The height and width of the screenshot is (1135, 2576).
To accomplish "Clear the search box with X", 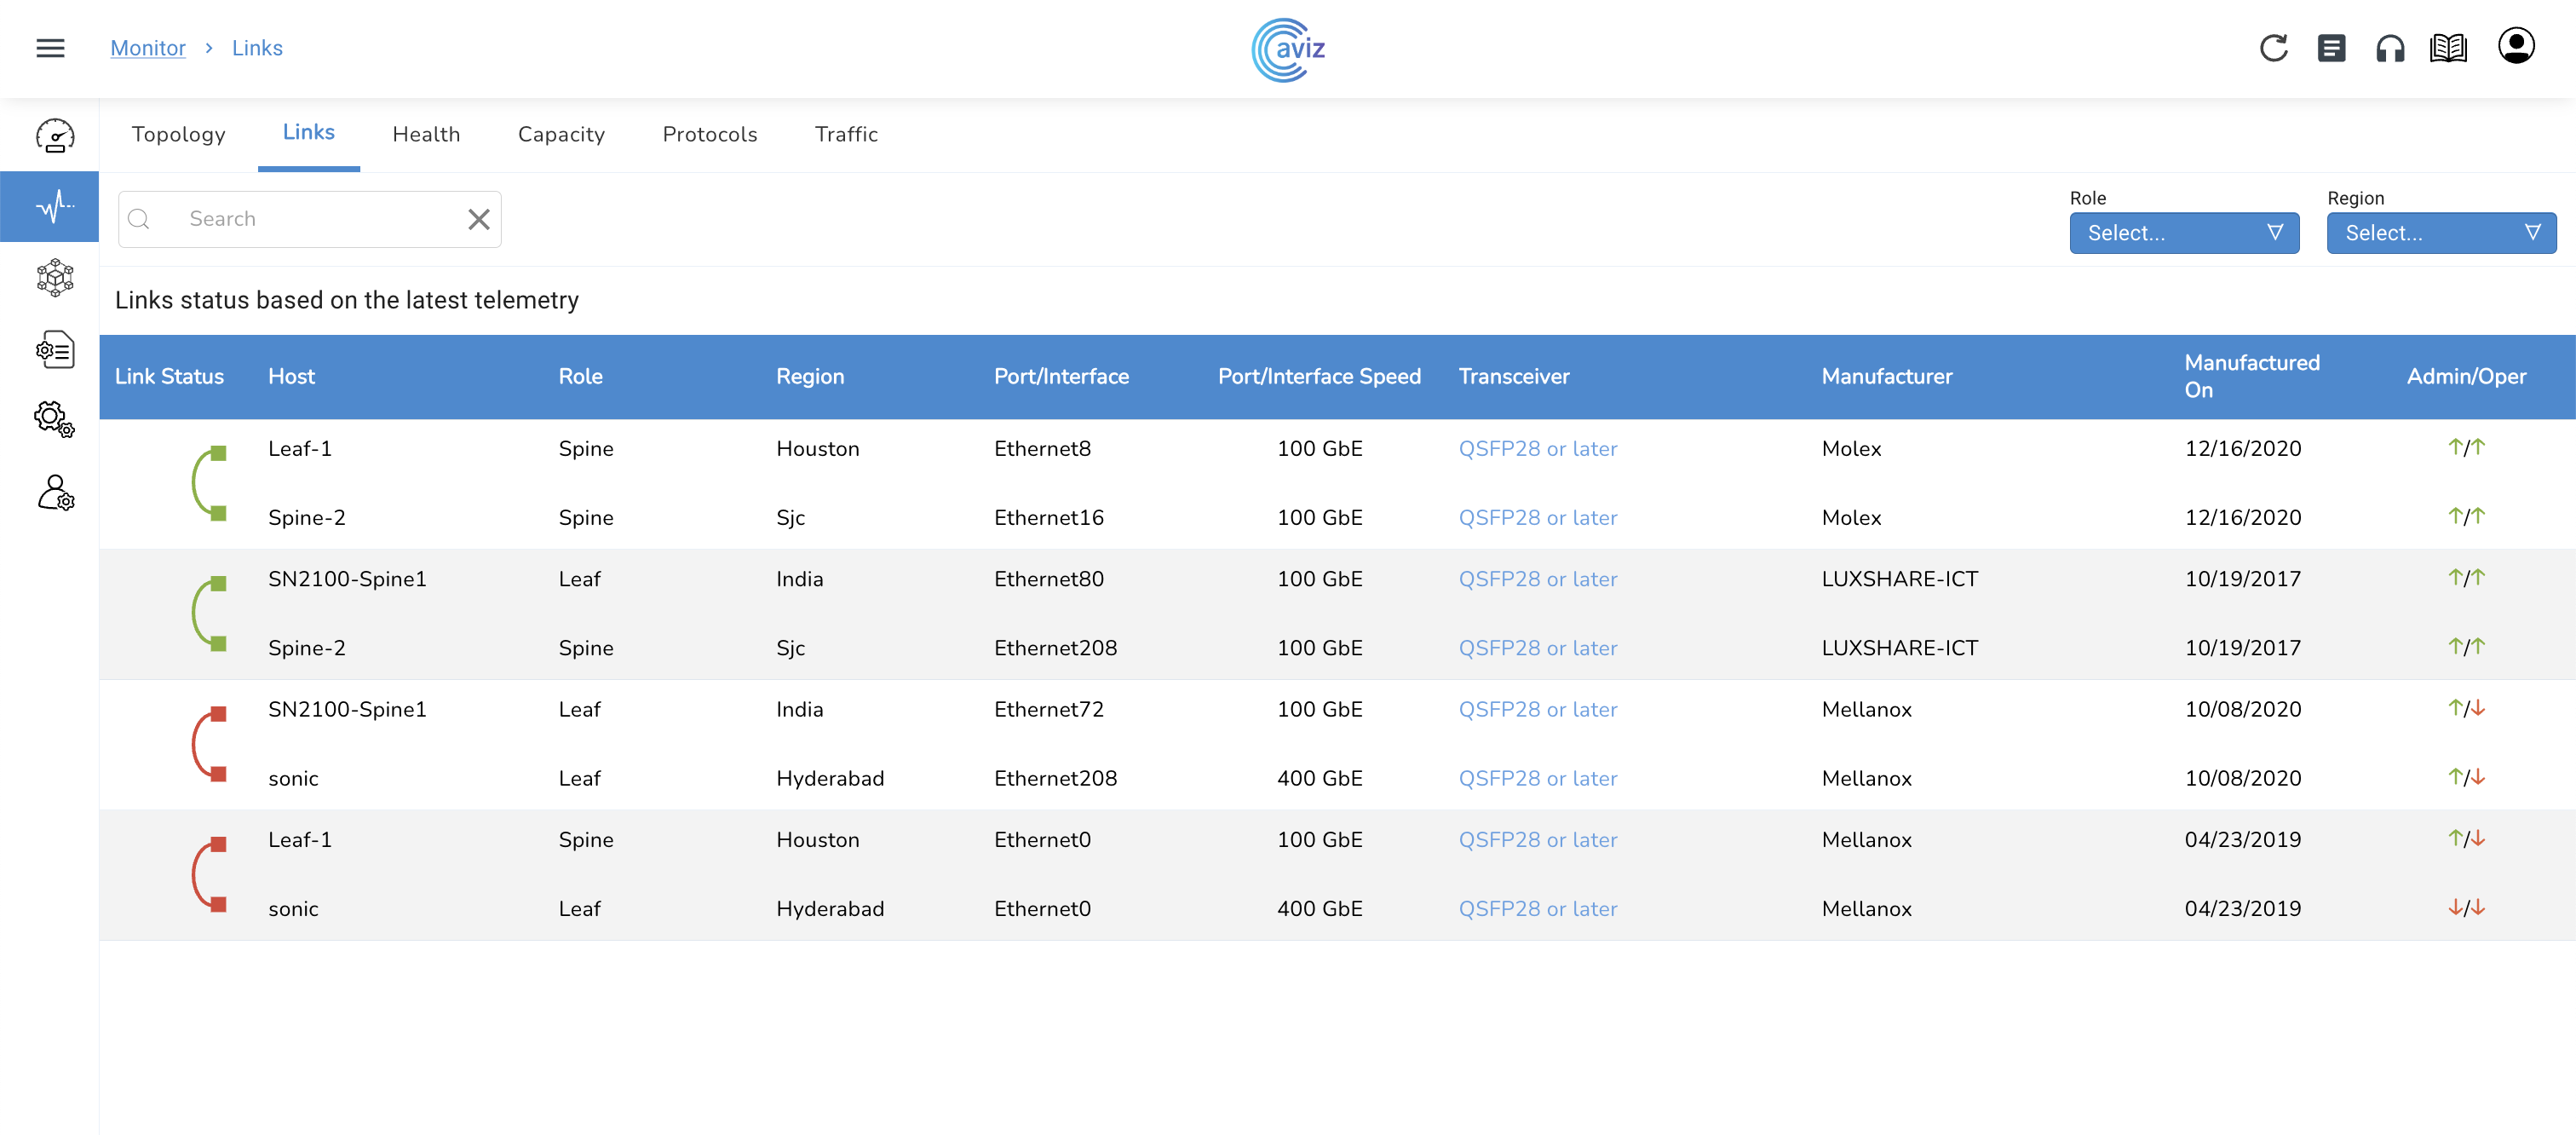I will coord(479,219).
